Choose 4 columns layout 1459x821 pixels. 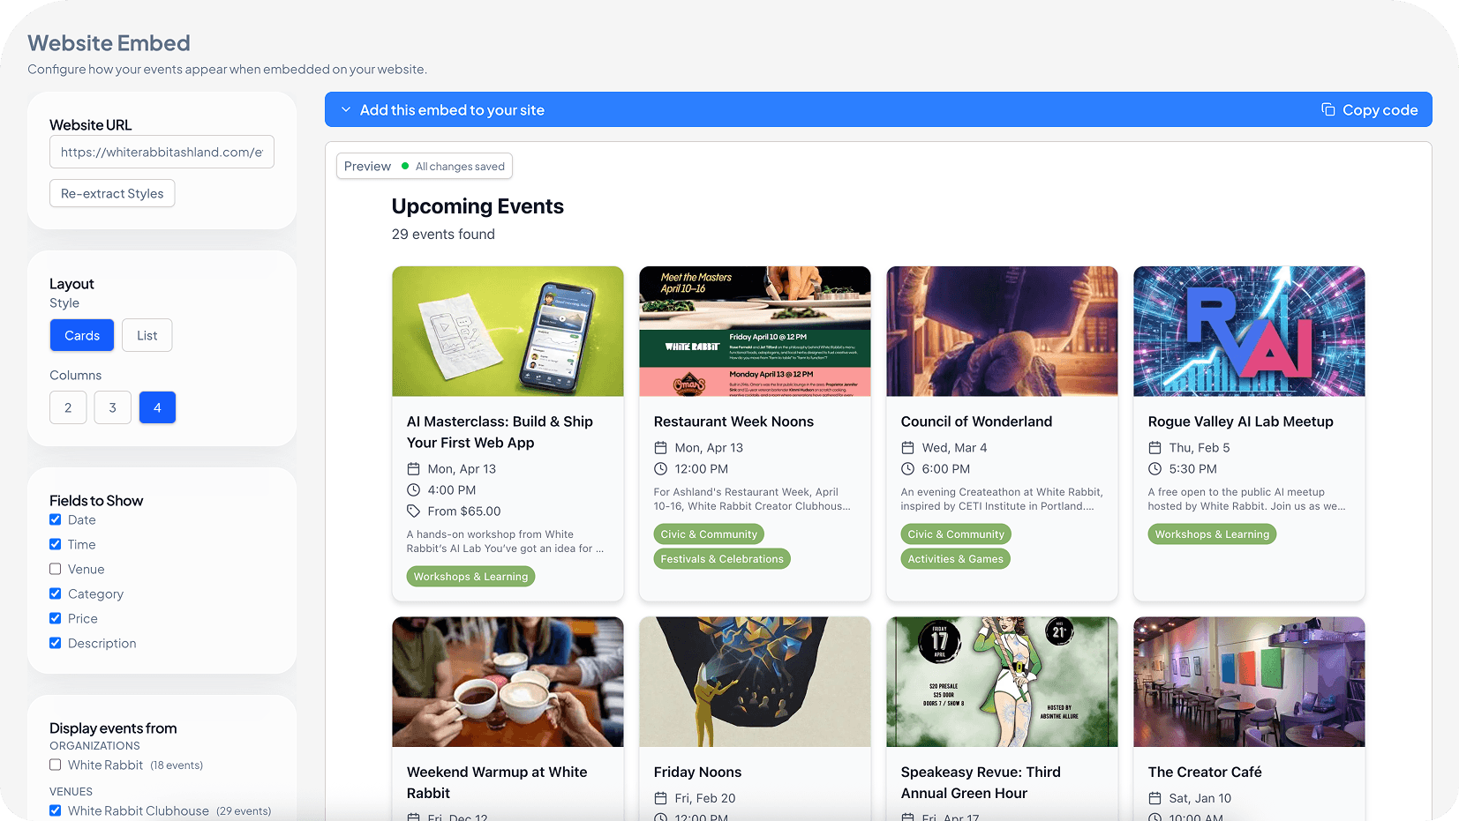click(157, 407)
